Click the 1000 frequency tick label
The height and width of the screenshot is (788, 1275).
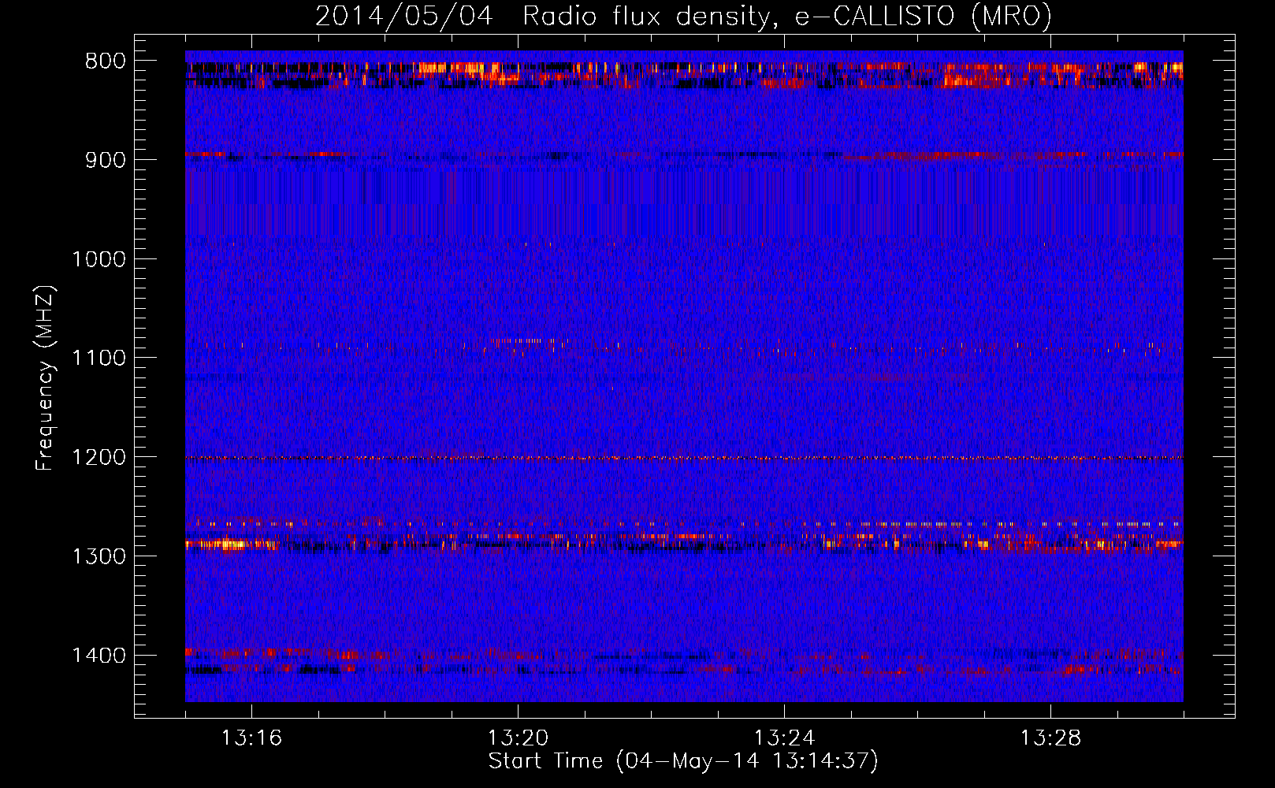(99, 259)
